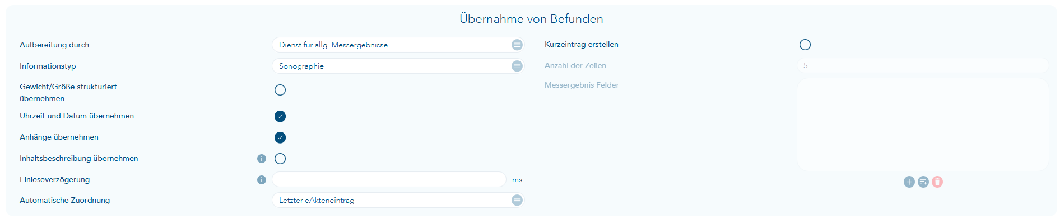Click the plus icon below Messergebnis Felder
This screenshot has height=224, width=1064.
[909, 182]
